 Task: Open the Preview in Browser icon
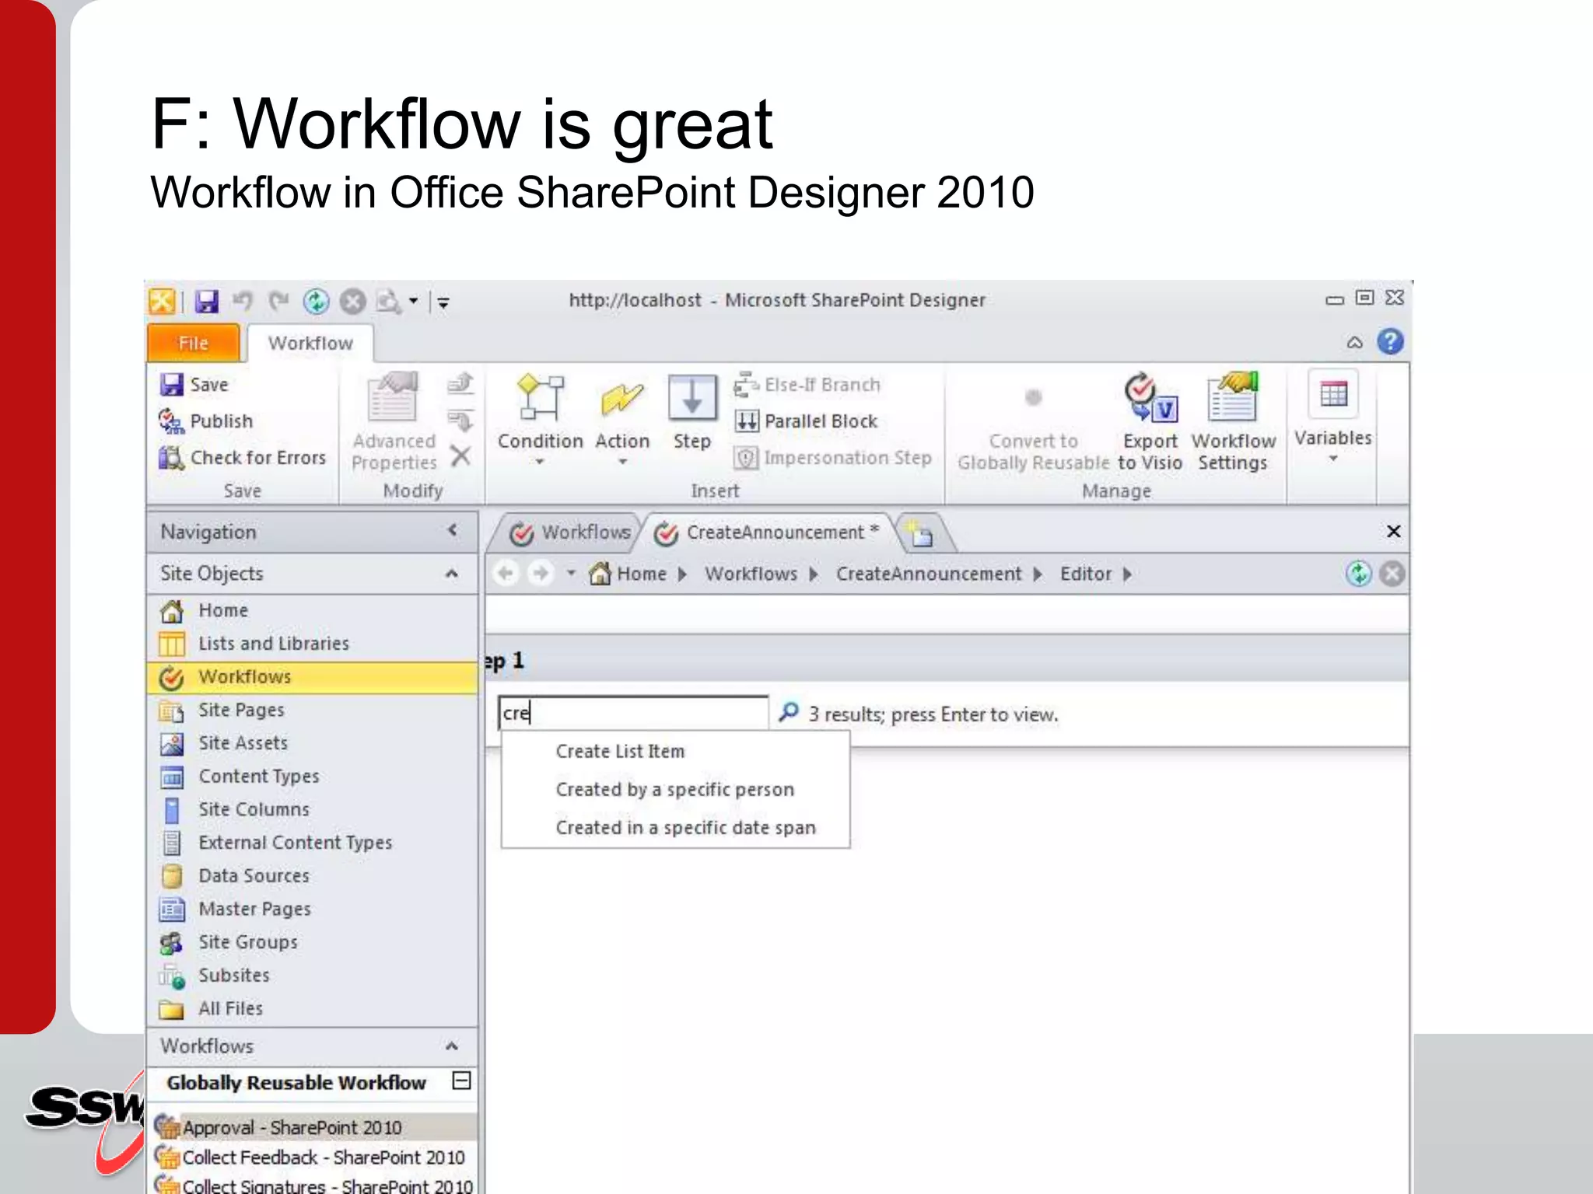tap(388, 302)
